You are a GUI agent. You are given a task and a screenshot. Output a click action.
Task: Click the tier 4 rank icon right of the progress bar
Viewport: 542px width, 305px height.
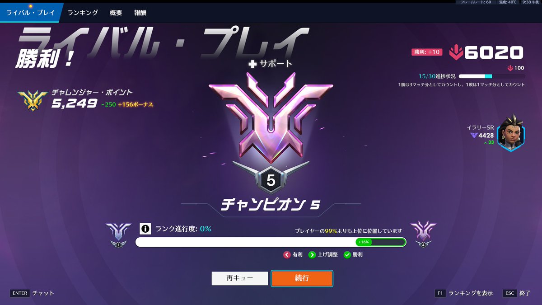423,234
